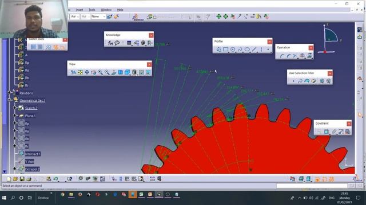Click New document icon in bottom toolbar
Image resolution: width=366 pixels, height=205 pixels.
coord(9,179)
